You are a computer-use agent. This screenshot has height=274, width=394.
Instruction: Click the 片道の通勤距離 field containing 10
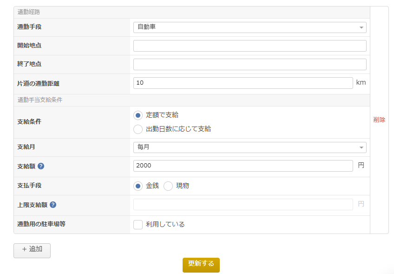click(243, 83)
